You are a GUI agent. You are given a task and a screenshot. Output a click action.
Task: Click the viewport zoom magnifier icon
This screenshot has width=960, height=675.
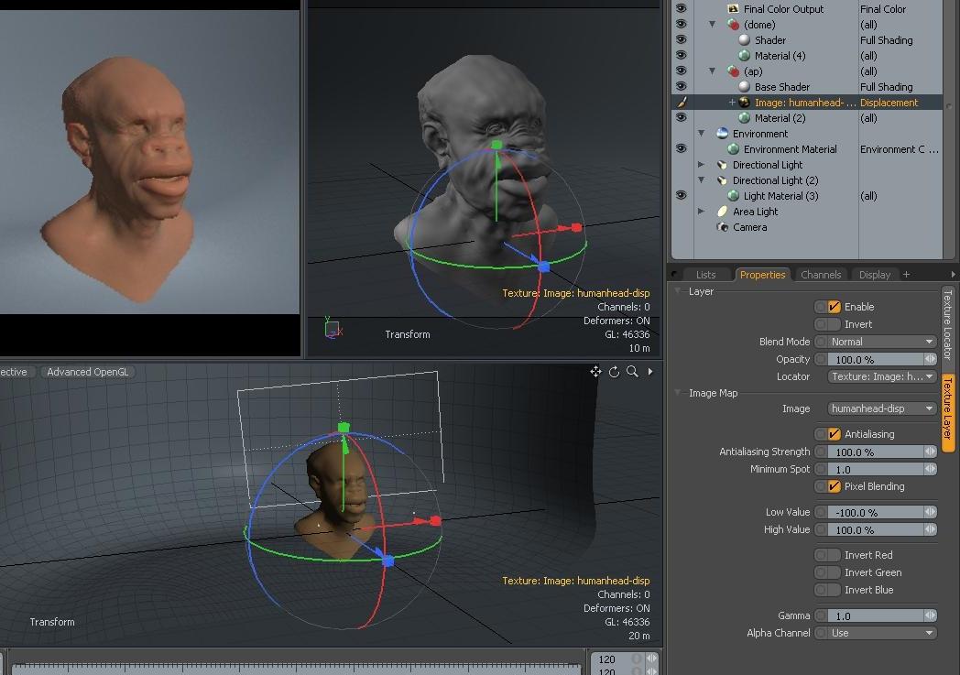(632, 372)
